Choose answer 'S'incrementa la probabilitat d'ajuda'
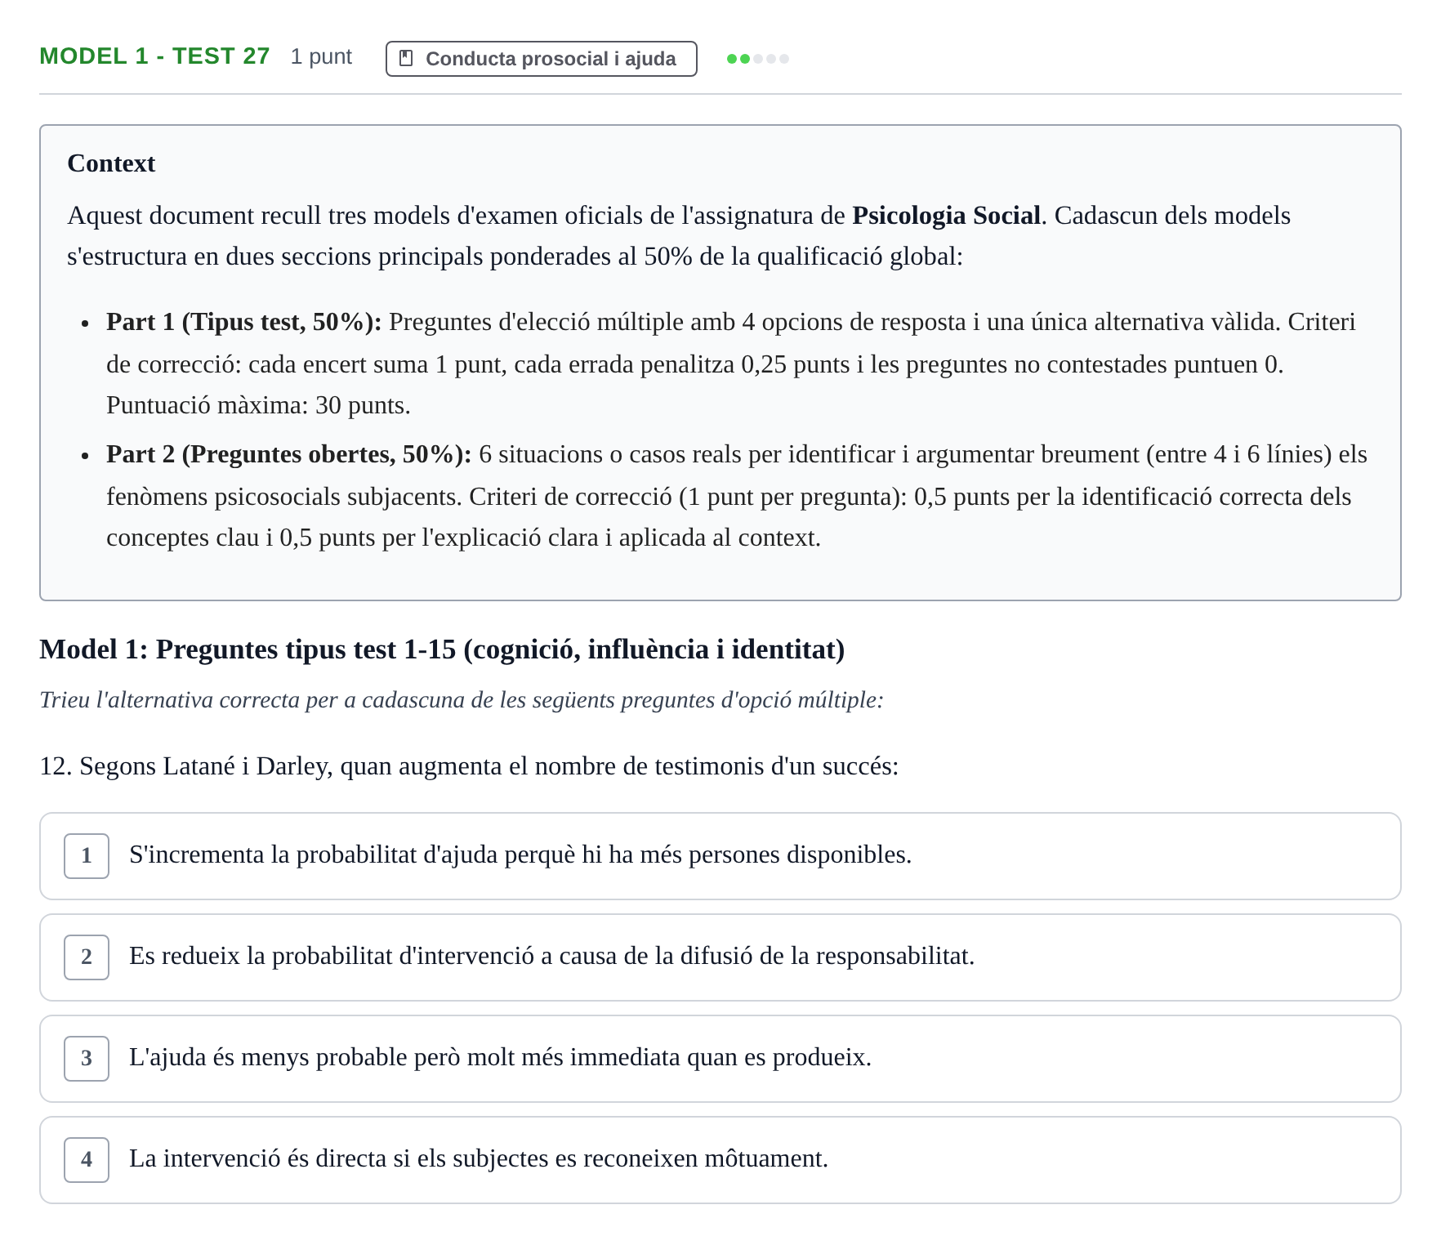This screenshot has height=1245, width=1441. (x=720, y=855)
